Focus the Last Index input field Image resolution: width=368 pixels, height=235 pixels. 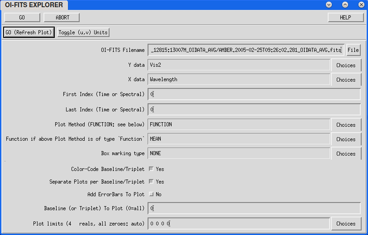253,110
